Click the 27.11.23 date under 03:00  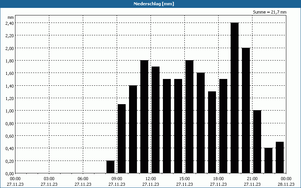49,184
